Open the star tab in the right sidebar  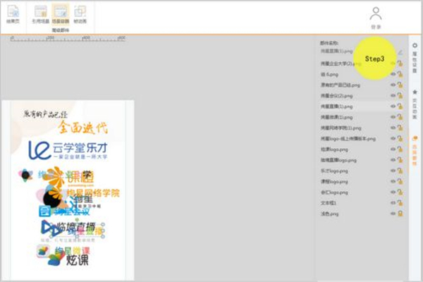pyautogui.click(x=415, y=98)
